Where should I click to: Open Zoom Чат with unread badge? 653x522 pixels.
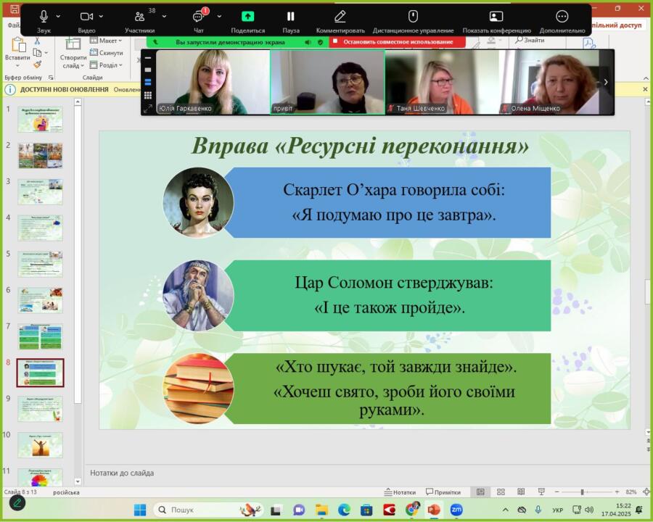(x=199, y=21)
